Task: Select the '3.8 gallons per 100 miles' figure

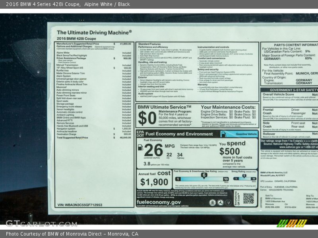Action: (x=156, y=164)
